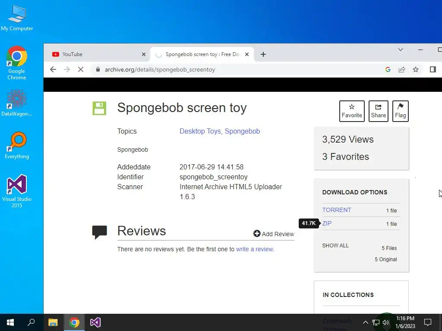Flag this archive item
Screen dimensions: 442x331
pos(400,111)
